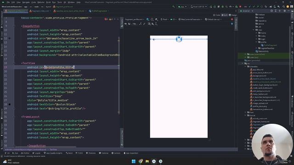
Task: Click the Search Everywhere magnifier icon
Action: (x=284, y=6)
